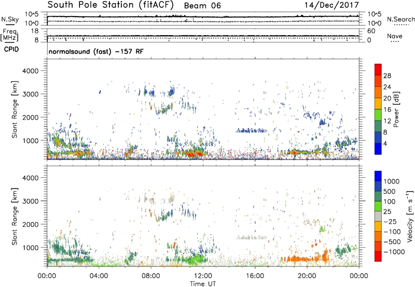This screenshot has width=415, height=287.
Task: Click the 14/Dec/2017 date text
Action: coord(331,5)
